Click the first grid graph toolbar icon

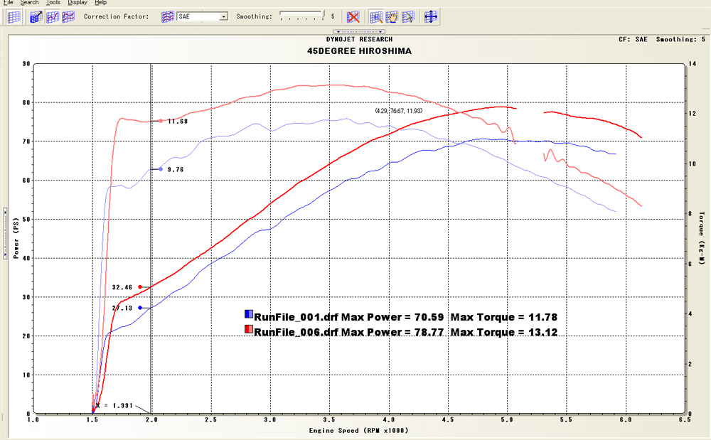click(14, 16)
